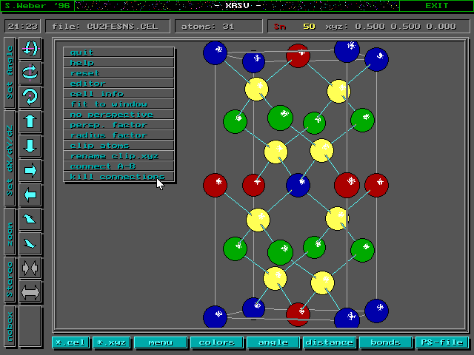Click the menu button at bottom

[161, 342]
